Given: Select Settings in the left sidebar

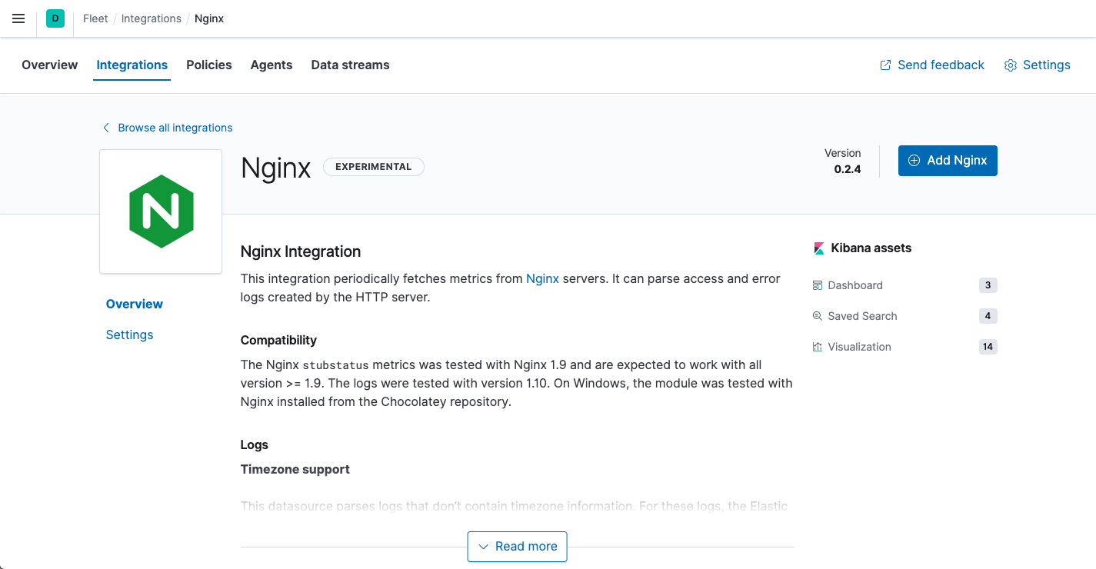Looking at the screenshot, I should pyautogui.click(x=129, y=334).
